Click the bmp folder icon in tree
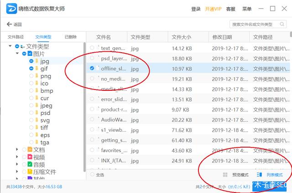292x193 pixels. pyautogui.click(x=37, y=90)
